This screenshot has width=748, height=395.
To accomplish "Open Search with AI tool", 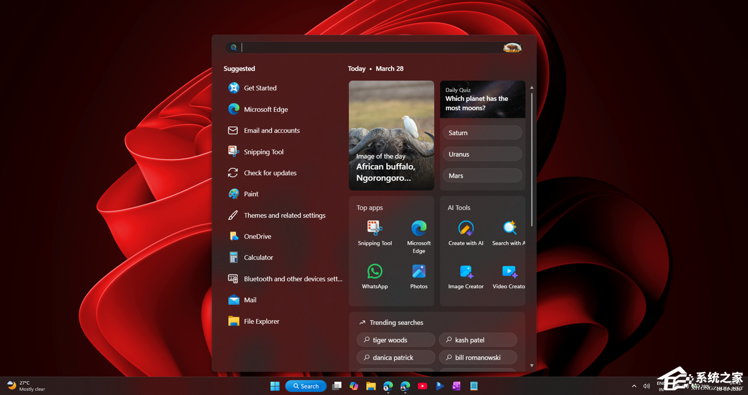I will coord(509,233).
